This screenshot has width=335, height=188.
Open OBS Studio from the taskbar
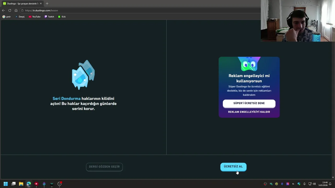click(x=59, y=184)
